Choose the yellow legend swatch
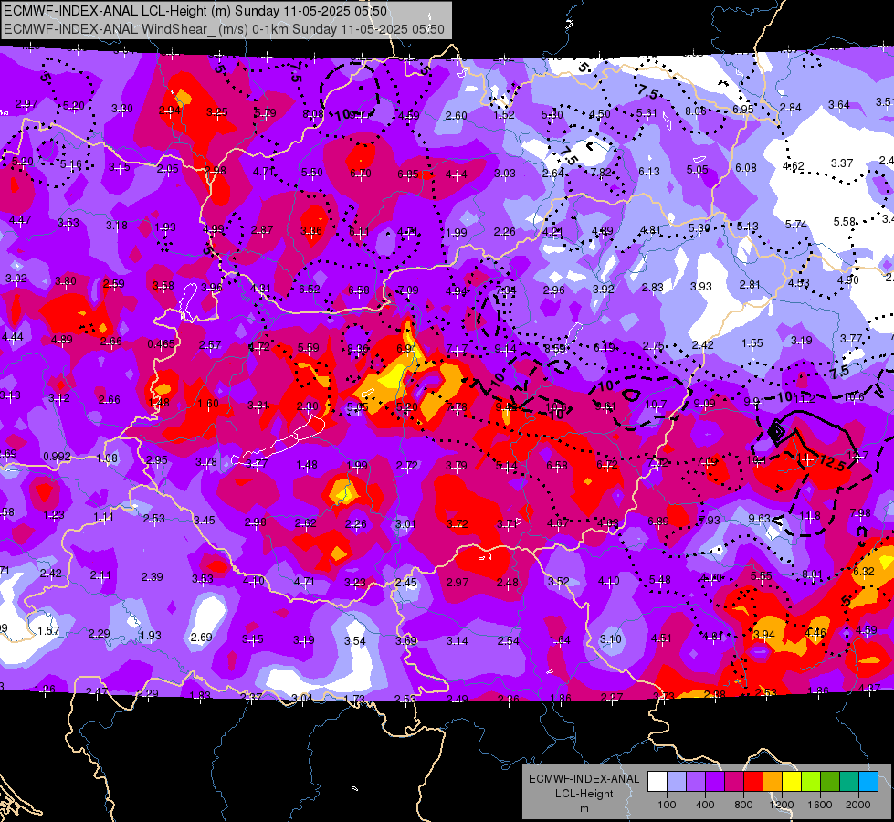The image size is (894, 822). click(792, 781)
